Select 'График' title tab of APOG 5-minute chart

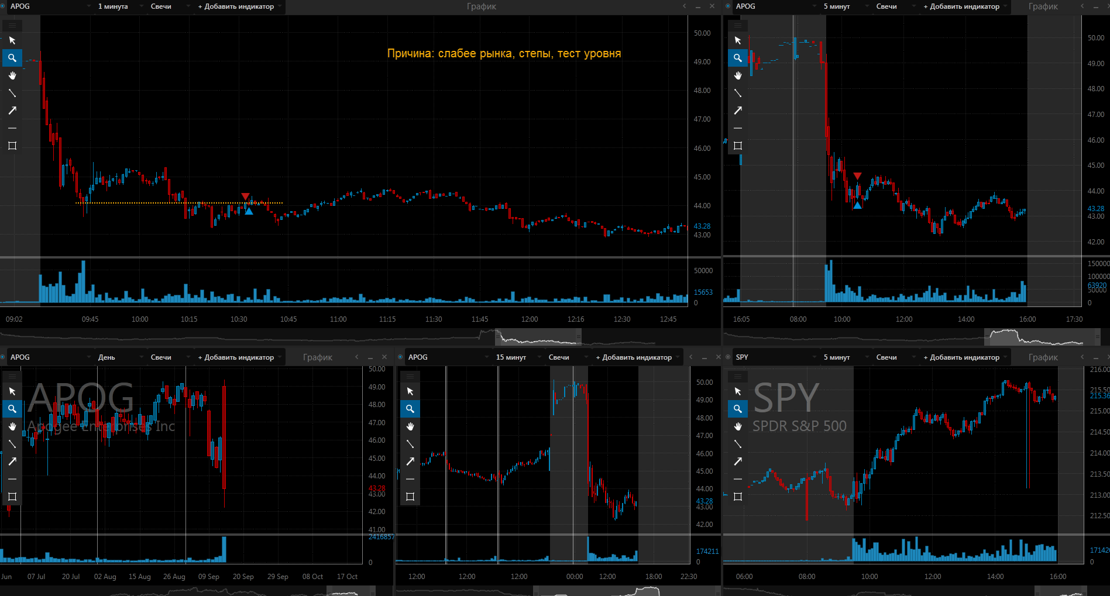1043,6
